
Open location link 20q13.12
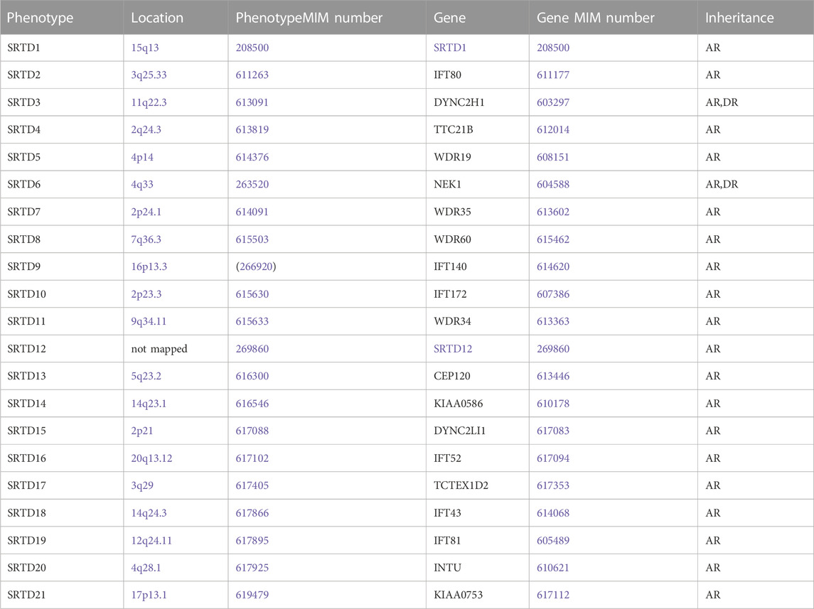[x=151, y=458]
